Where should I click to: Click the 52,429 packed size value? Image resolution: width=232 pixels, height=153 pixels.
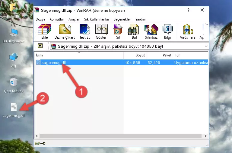coord(154,62)
